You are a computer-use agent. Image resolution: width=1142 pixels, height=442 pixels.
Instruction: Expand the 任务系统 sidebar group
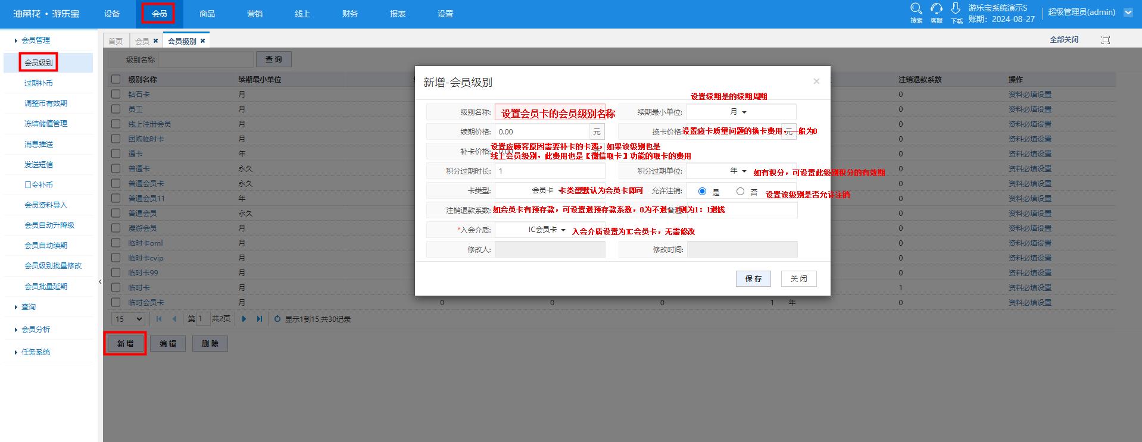36,352
